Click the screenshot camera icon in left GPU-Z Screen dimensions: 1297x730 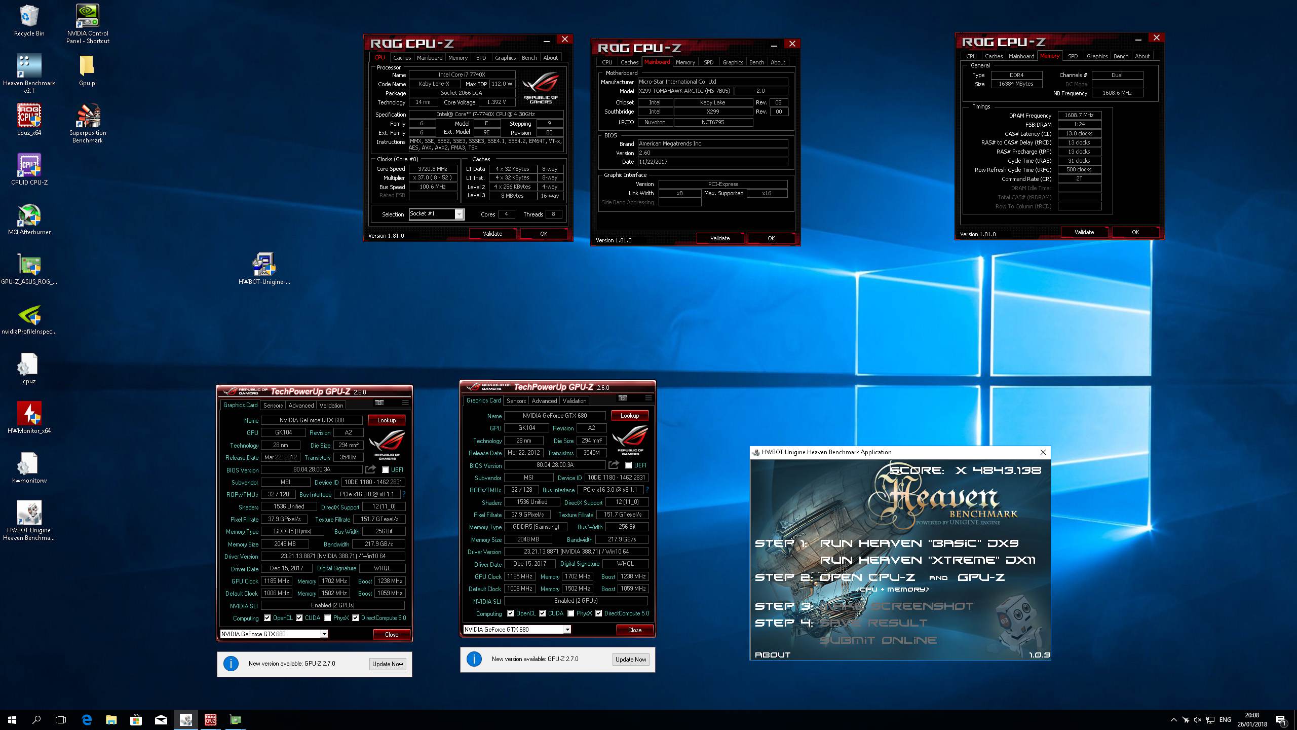pos(379,403)
